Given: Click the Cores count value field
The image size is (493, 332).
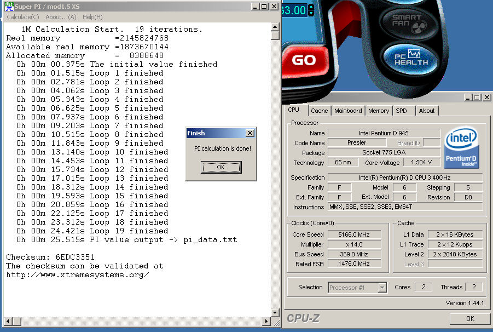Looking at the screenshot, I should [x=424, y=287].
